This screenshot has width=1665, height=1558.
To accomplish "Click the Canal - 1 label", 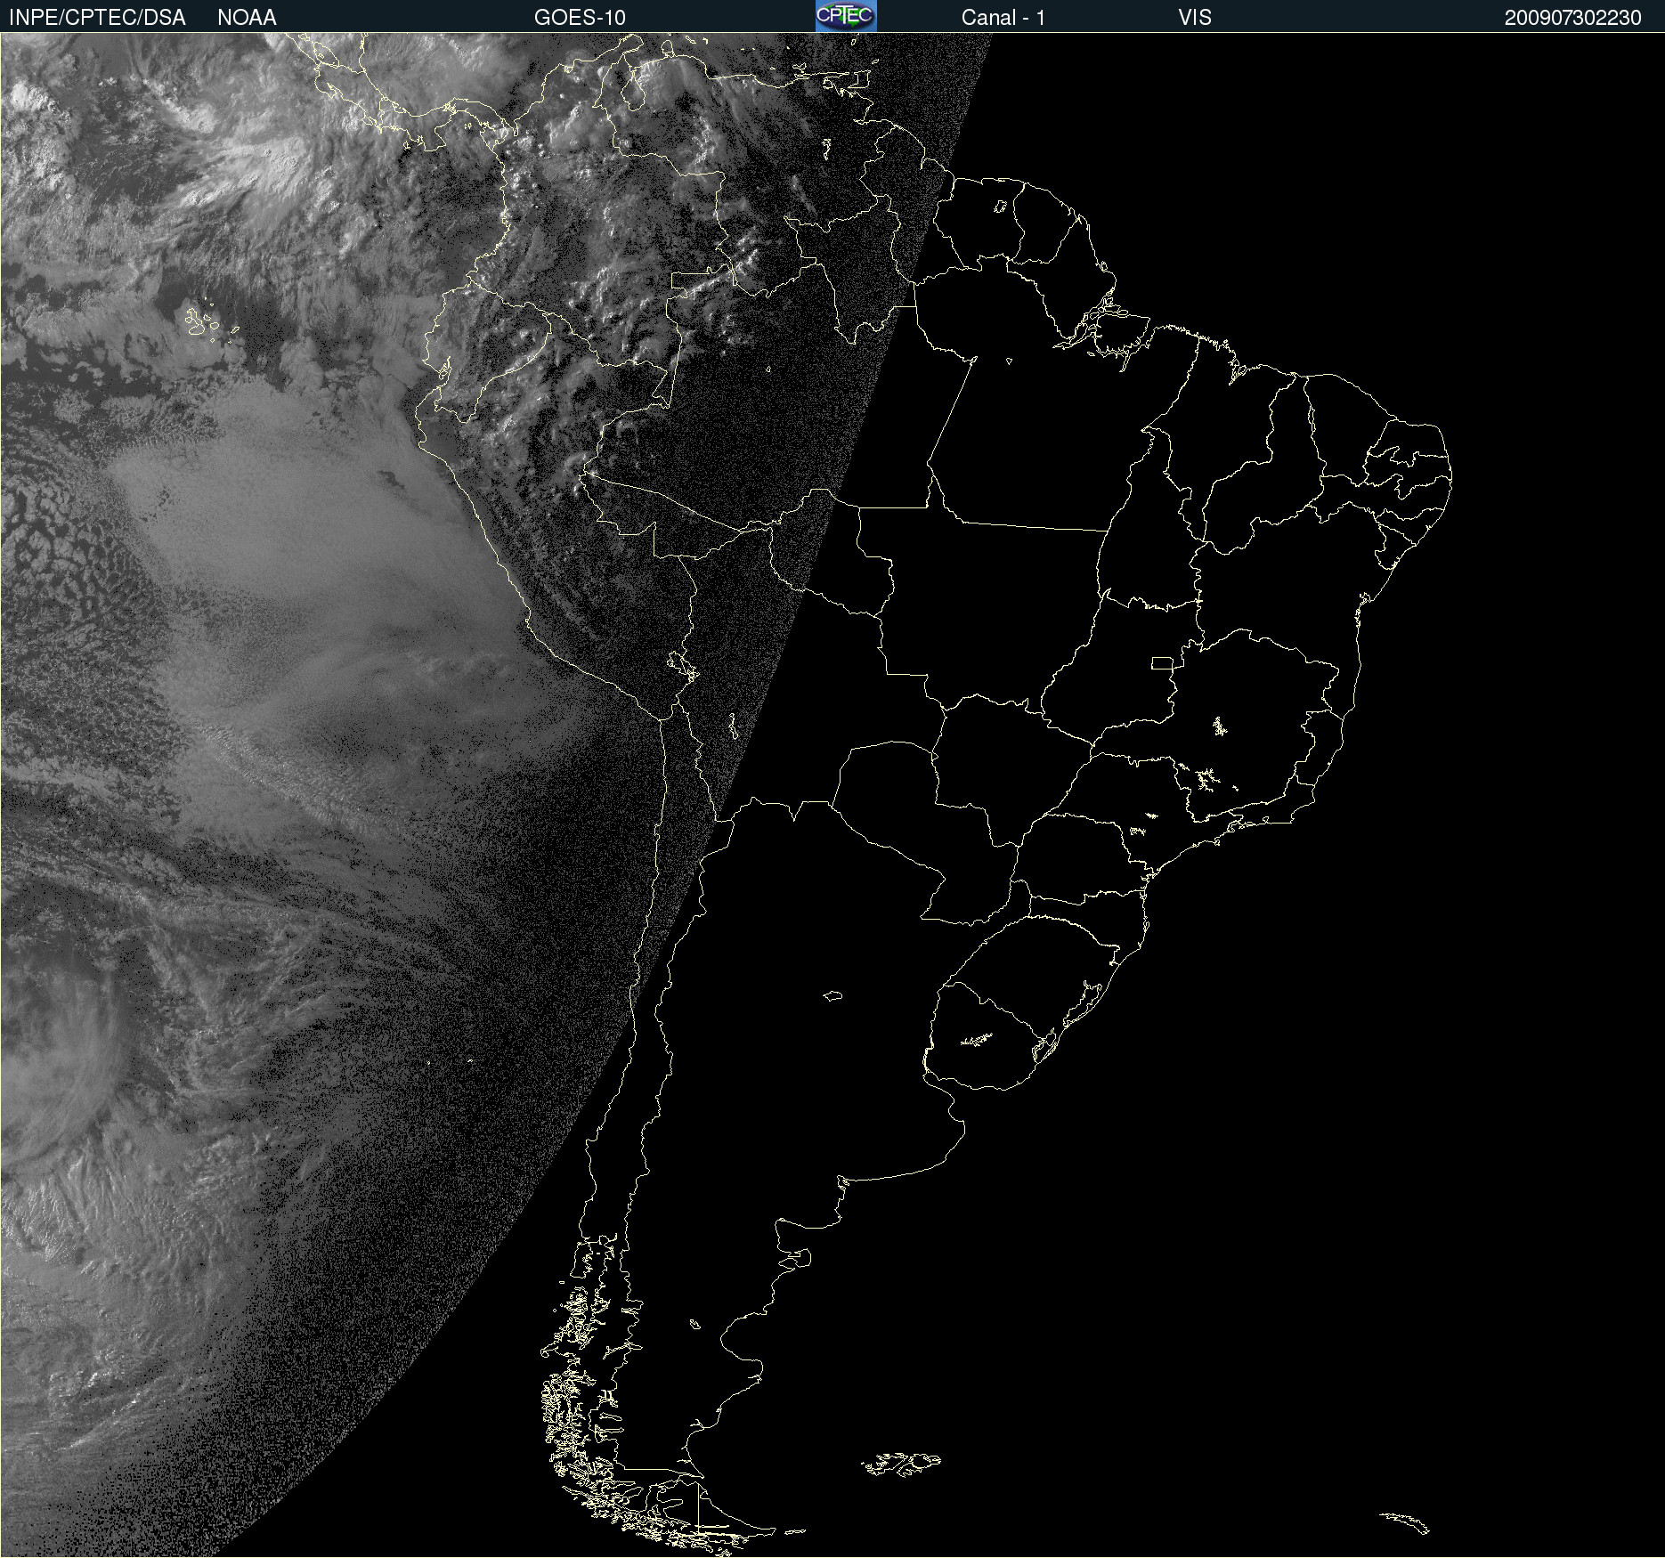I will (1003, 18).
